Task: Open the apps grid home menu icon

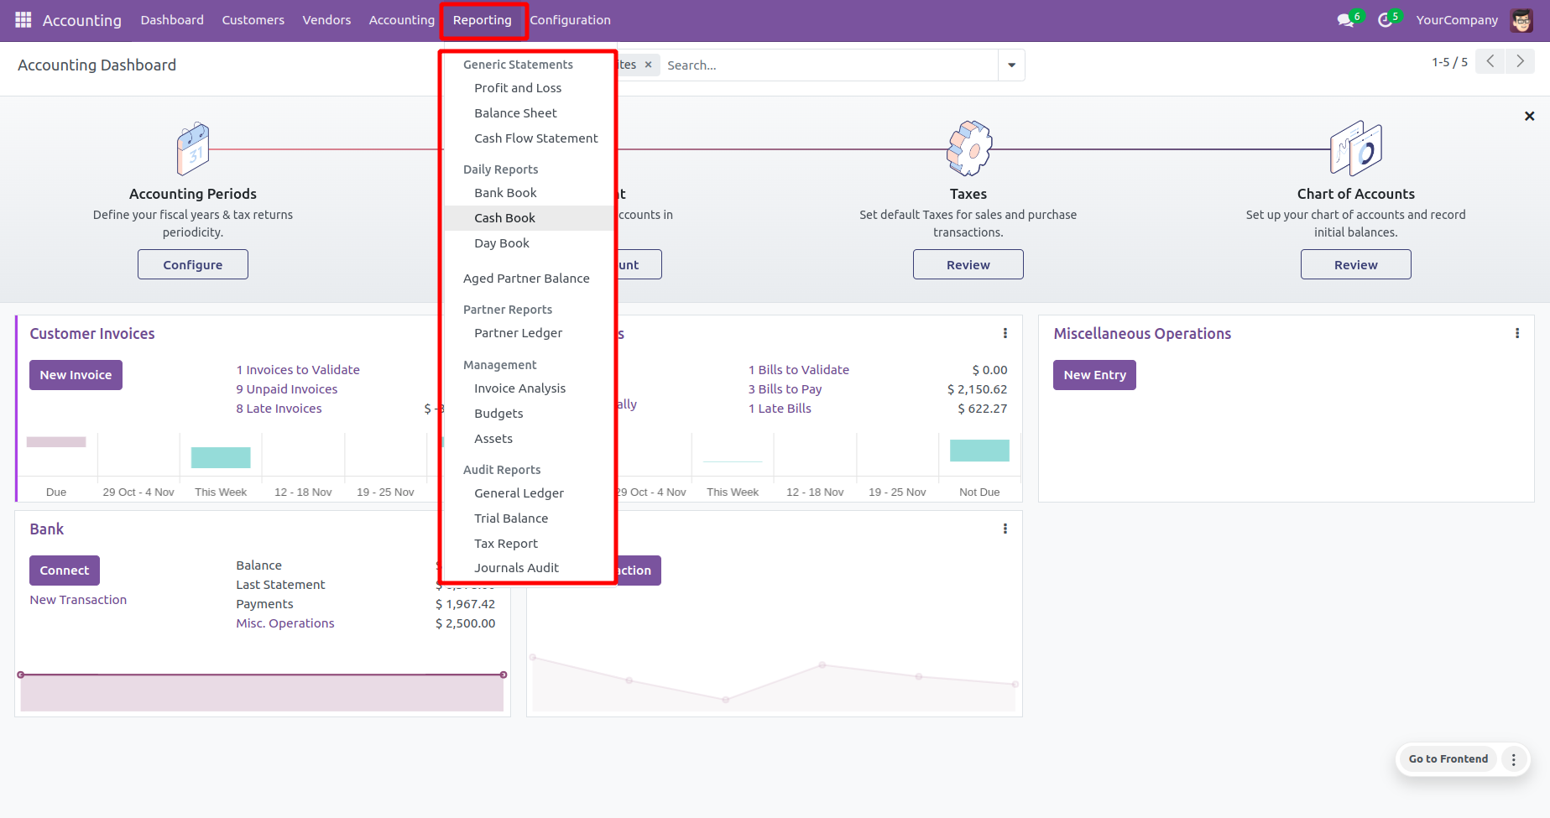Action: tap(23, 19)
